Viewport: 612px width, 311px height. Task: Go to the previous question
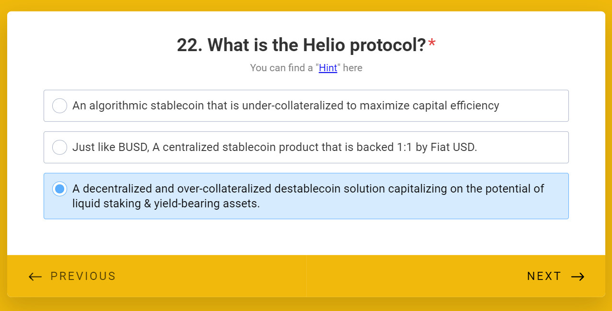(x=83, y=277)
